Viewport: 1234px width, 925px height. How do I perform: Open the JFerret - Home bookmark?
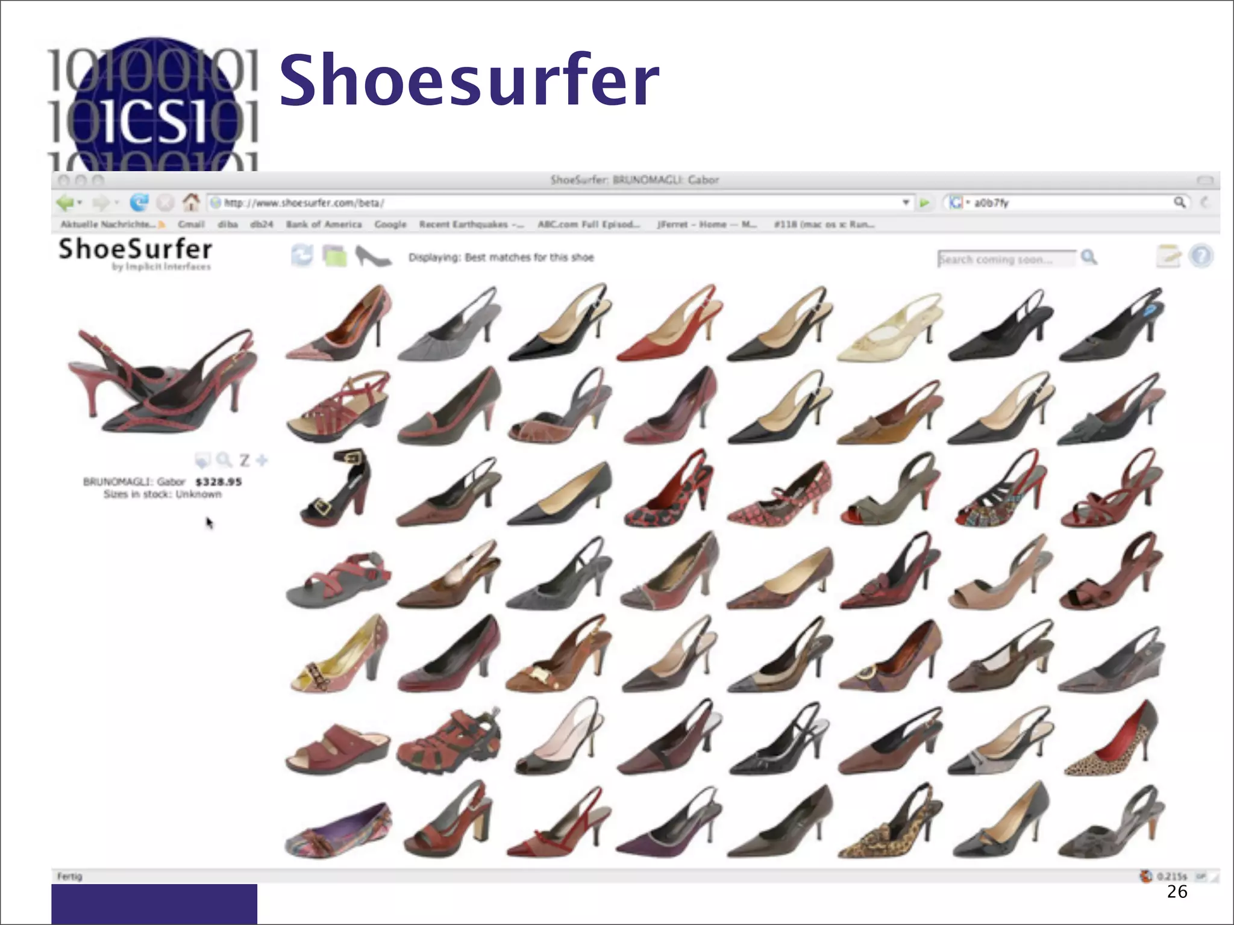707,225
